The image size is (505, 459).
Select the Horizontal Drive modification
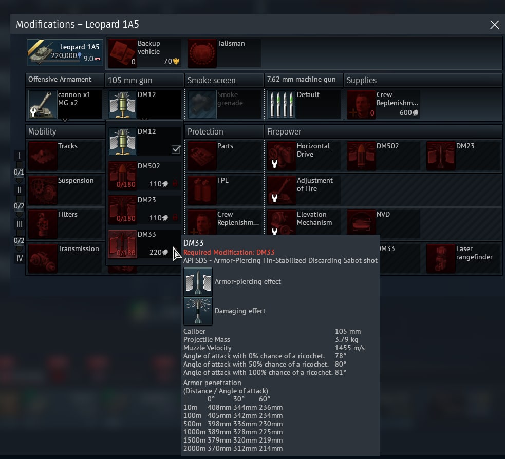point(304,156)
